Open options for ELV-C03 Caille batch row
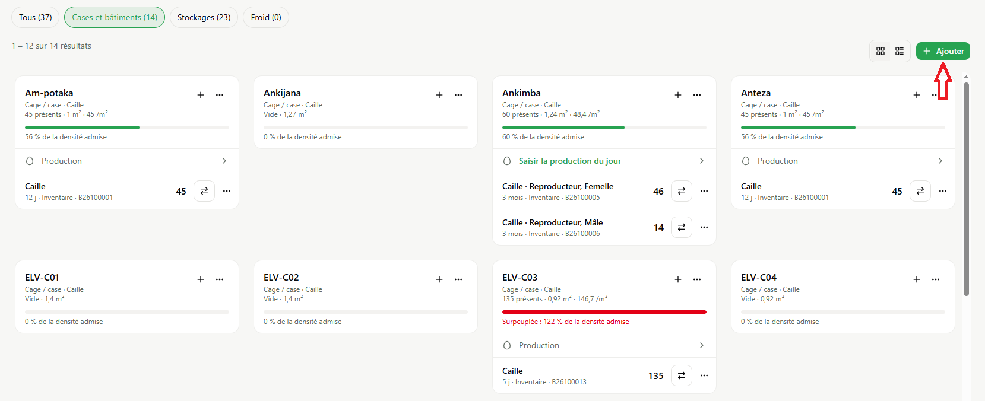Viewport: 985px width, 401px height. click(x=704, y=375)
